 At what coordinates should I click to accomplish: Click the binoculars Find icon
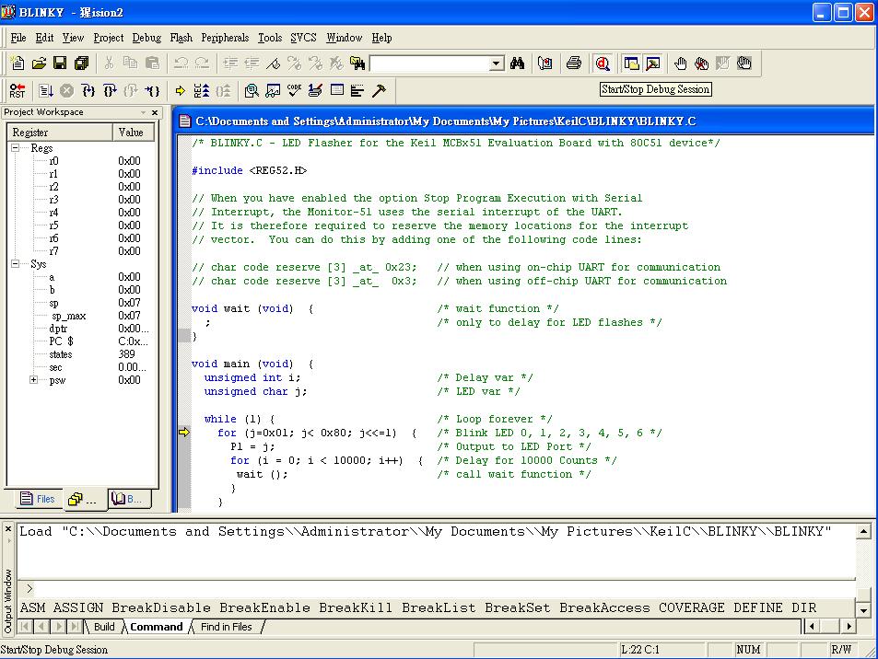[x=518, y=64]
